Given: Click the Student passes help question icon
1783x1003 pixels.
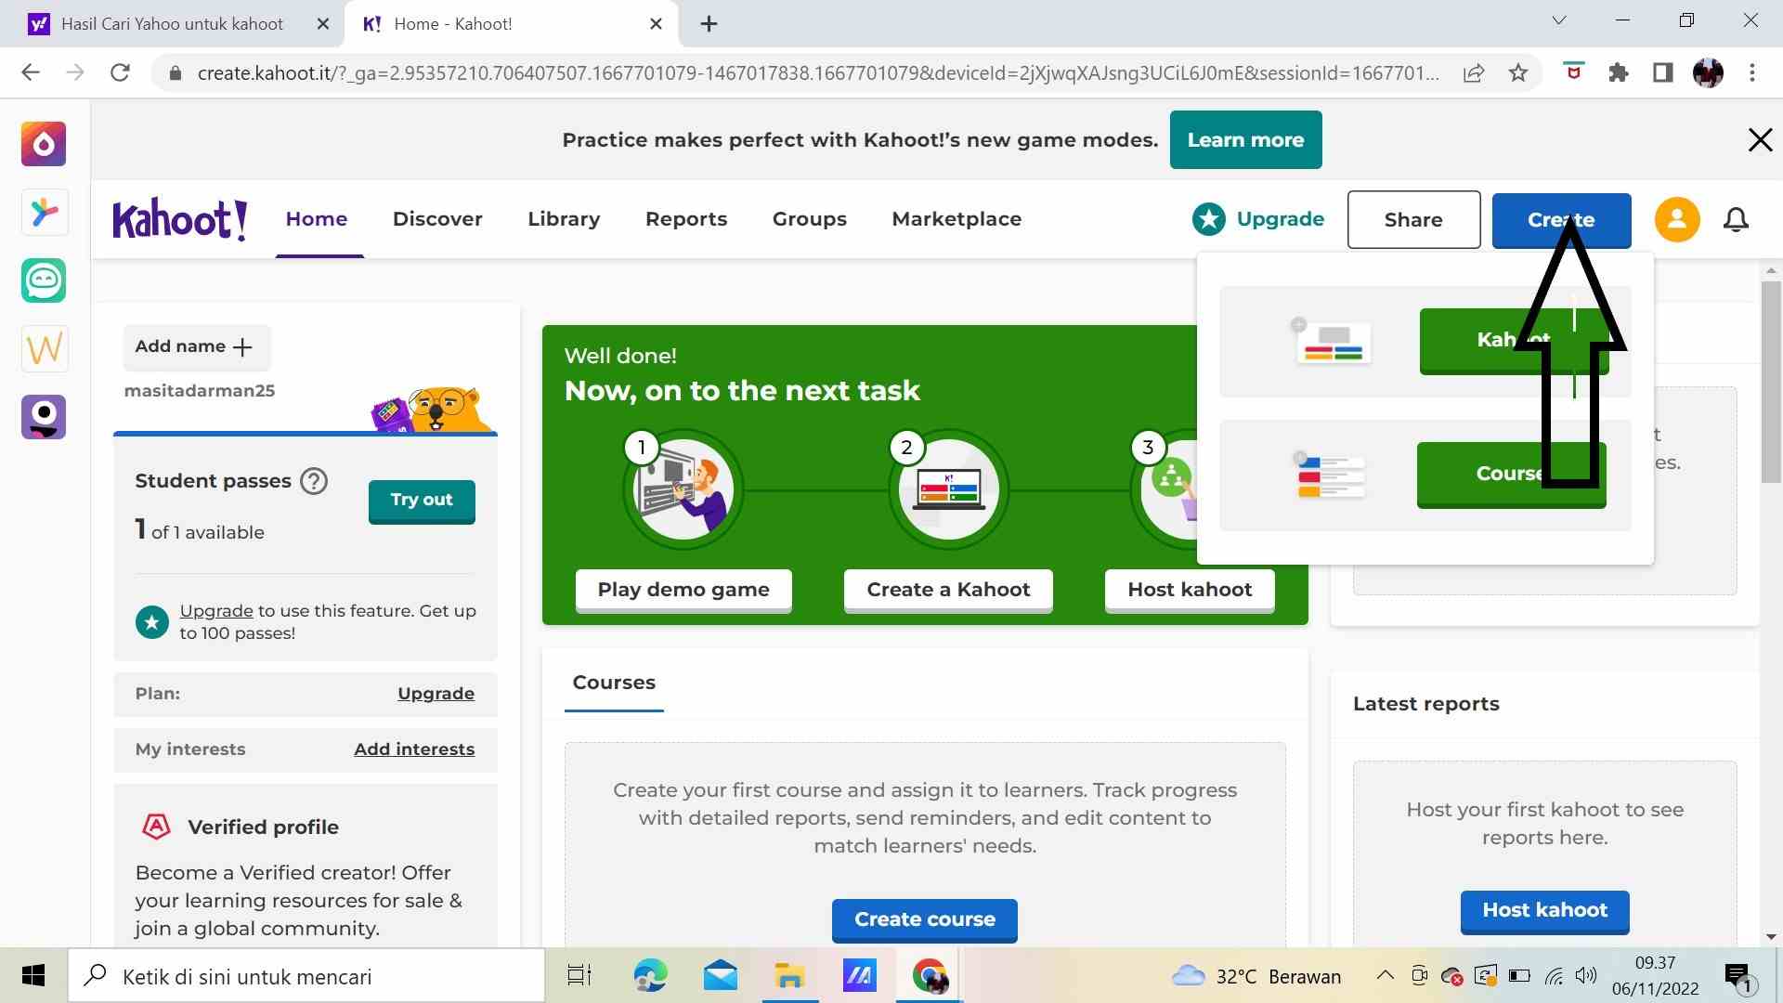Looking at the screenshot, I should 314,481.
